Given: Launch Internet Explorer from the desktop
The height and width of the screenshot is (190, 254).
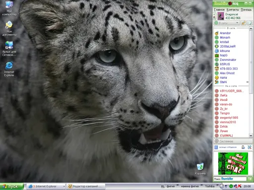Looking at the screenshot, I should (9, 69).
